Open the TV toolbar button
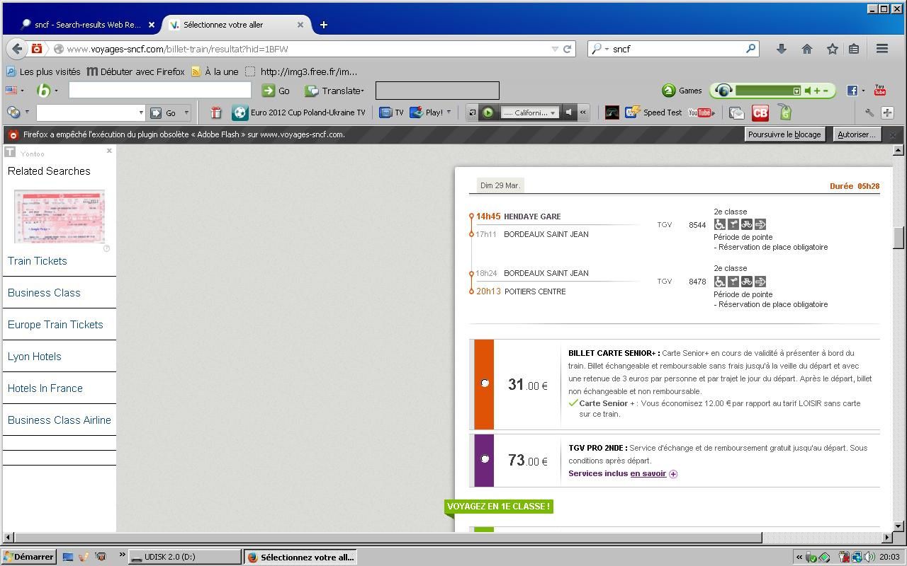This screenshot has height=566, width=907. click(x=391, y=112)
